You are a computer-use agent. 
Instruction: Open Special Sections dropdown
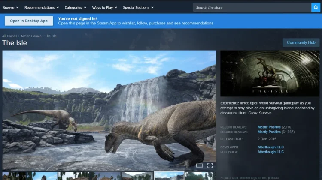tap(138, 8)
